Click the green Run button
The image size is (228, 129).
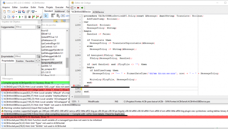tap(20, 17)
